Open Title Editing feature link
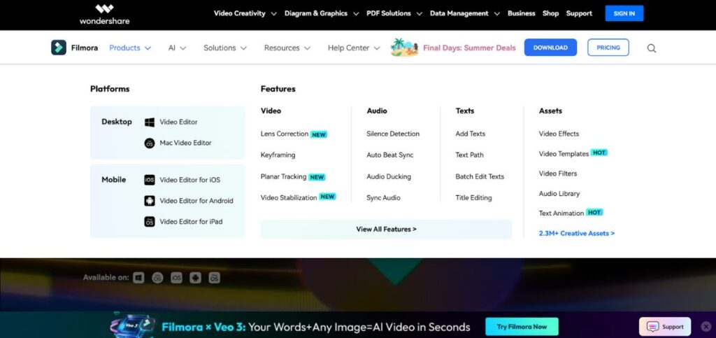This screenshot has height=338, width=716. (x=473, y=198)
